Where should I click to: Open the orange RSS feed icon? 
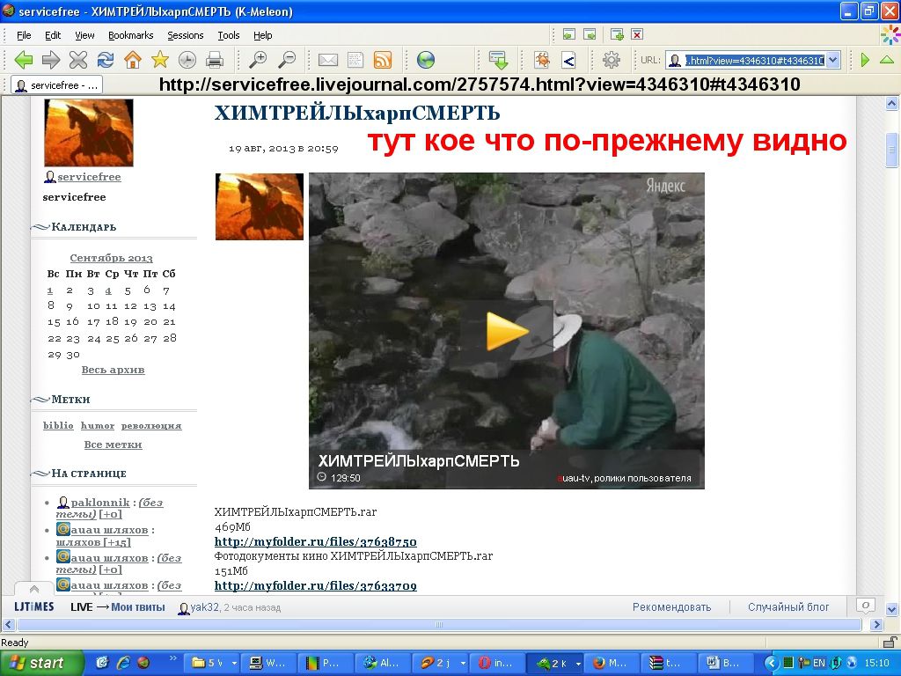[x=382, y=59]
